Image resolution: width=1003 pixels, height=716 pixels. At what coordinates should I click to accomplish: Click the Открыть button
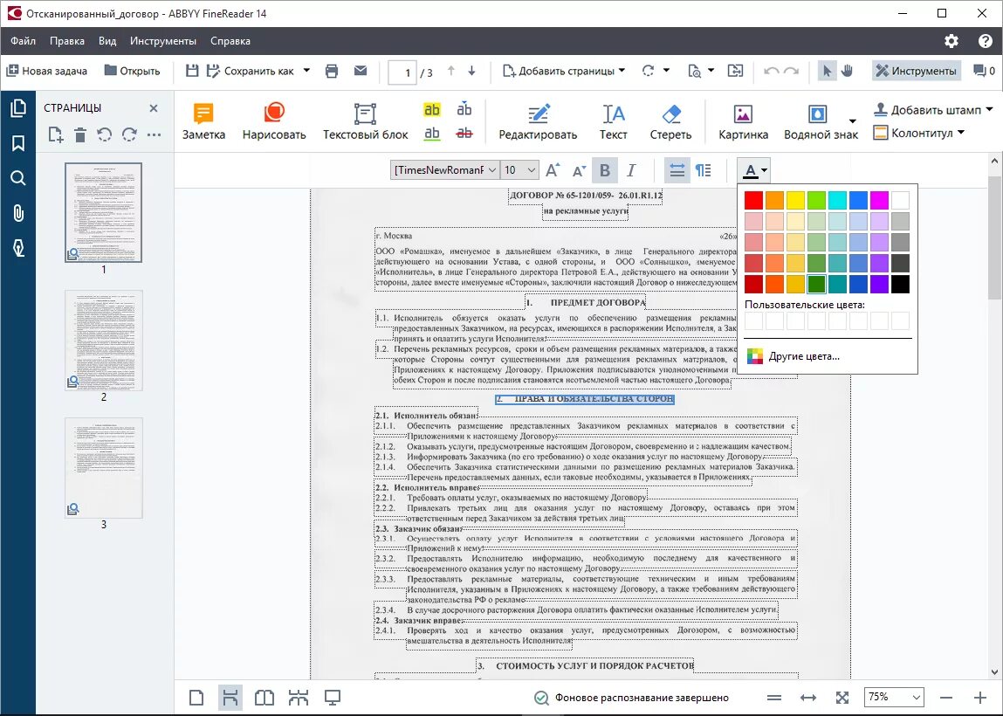(x=133, y=71)
